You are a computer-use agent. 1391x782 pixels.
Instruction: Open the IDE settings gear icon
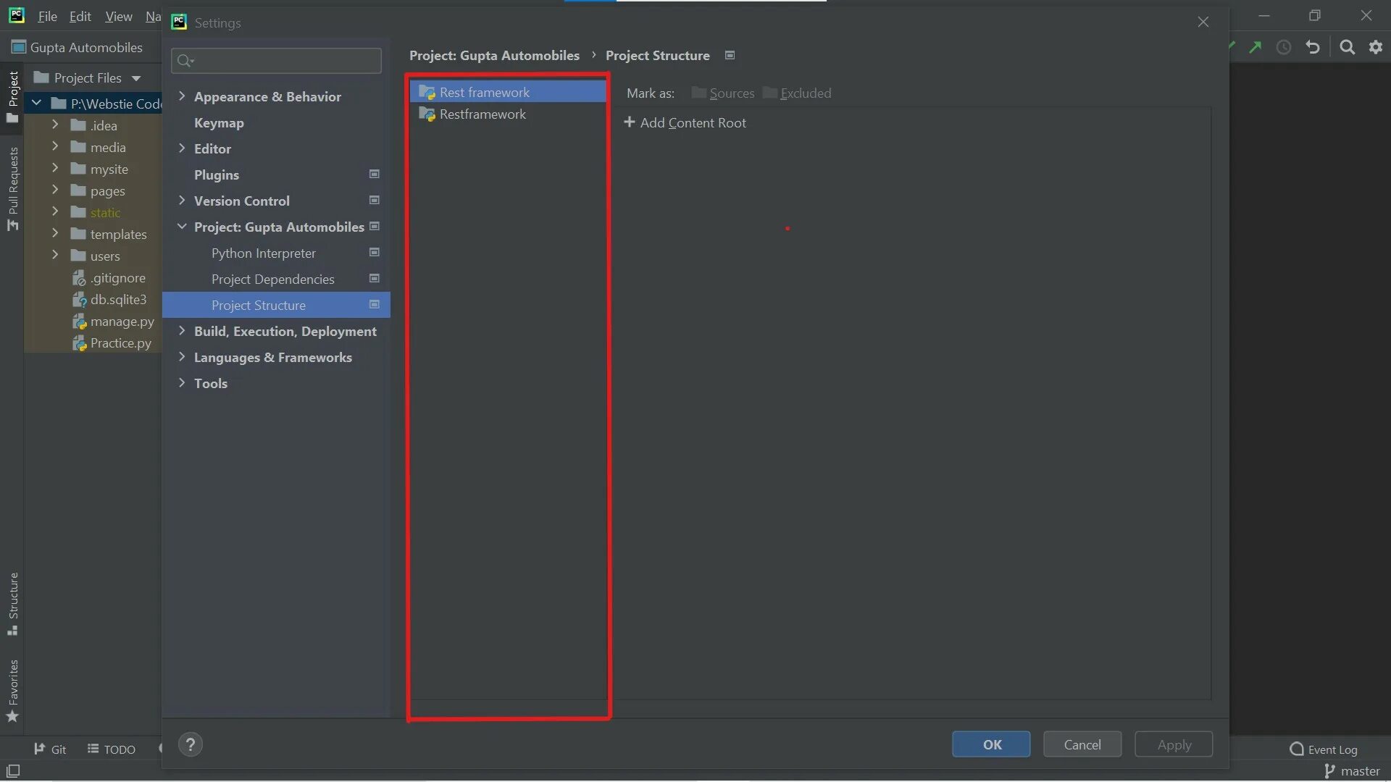pos(1376,48)
